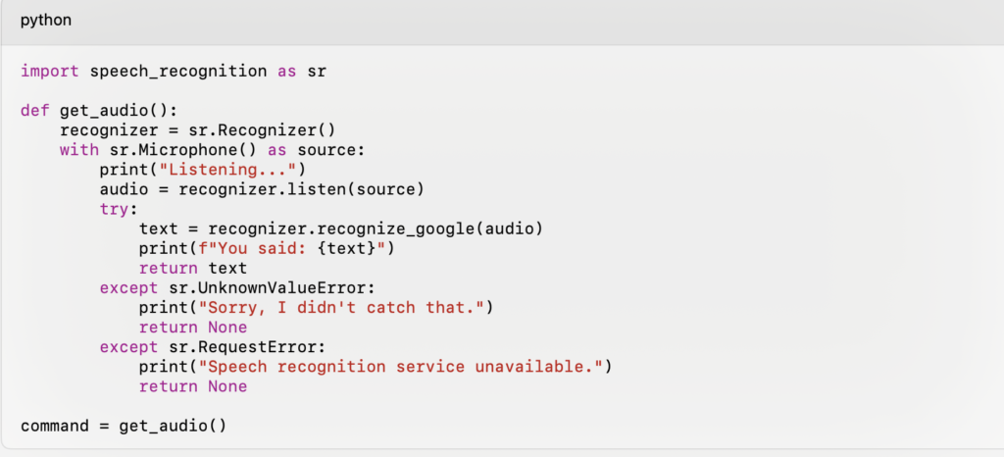Image resolution: width=1004 pixels, height=457 pixels.
Task: Click the def keyword
Action: coord(35,111)
